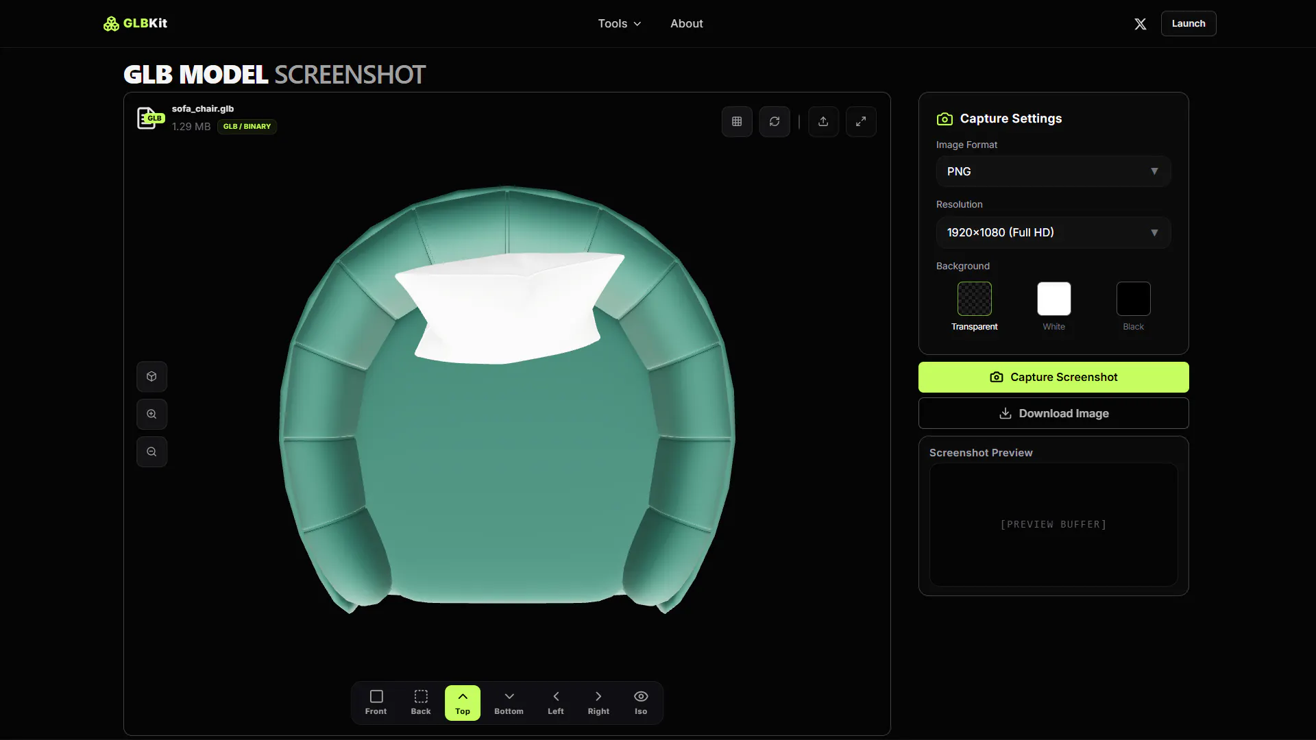The height and width of the screenshot is (740, 1316).
Task: Switch to the Front view
Action: coord(376,702)
